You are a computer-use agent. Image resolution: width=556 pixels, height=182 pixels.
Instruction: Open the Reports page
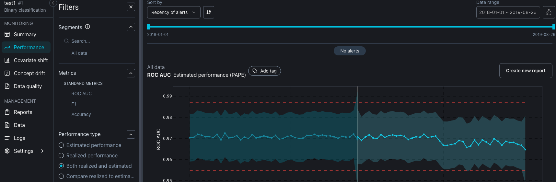click(x=23, y=112)
